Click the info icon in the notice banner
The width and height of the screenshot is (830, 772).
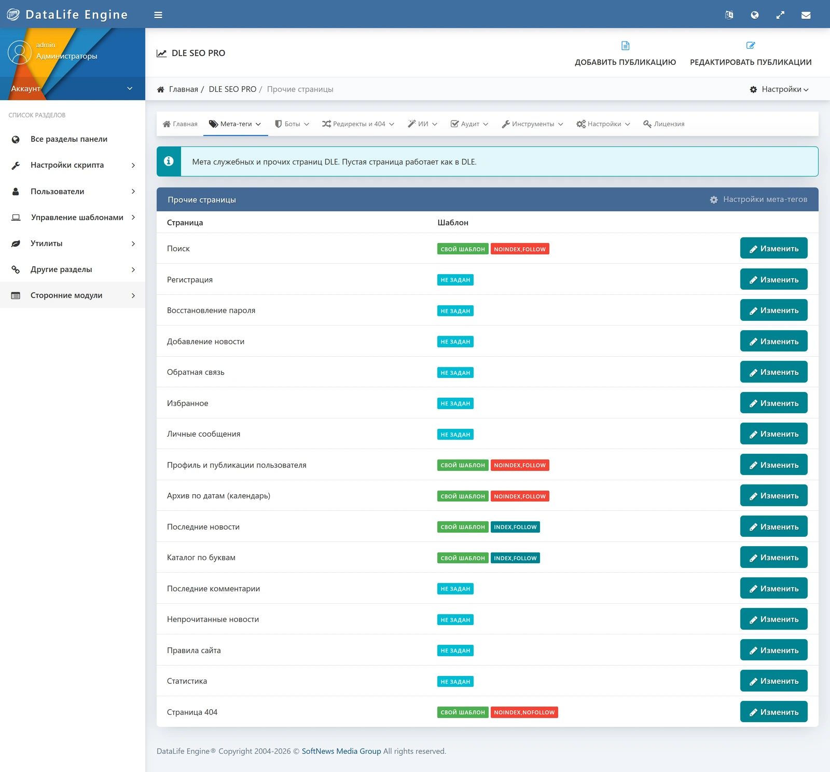tap(169, 161)
